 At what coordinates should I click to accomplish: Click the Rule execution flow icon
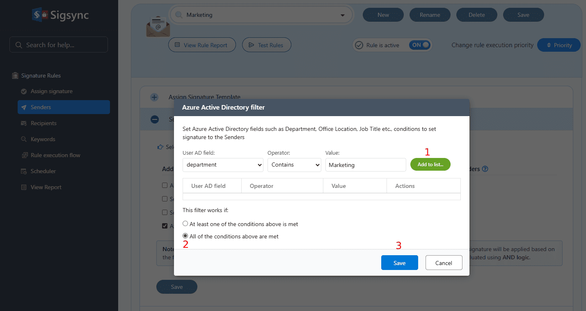click(24, 155)
